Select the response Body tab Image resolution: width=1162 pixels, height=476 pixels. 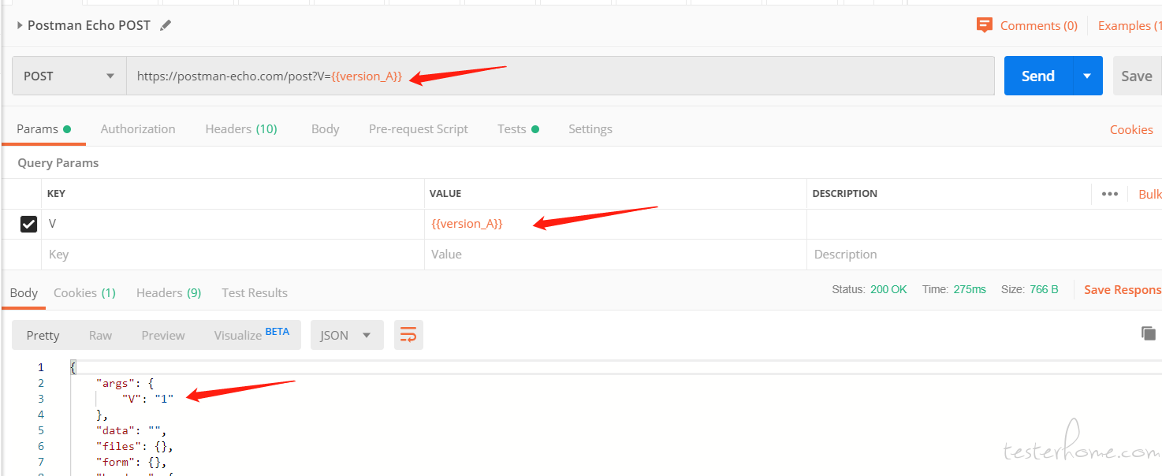24,292
